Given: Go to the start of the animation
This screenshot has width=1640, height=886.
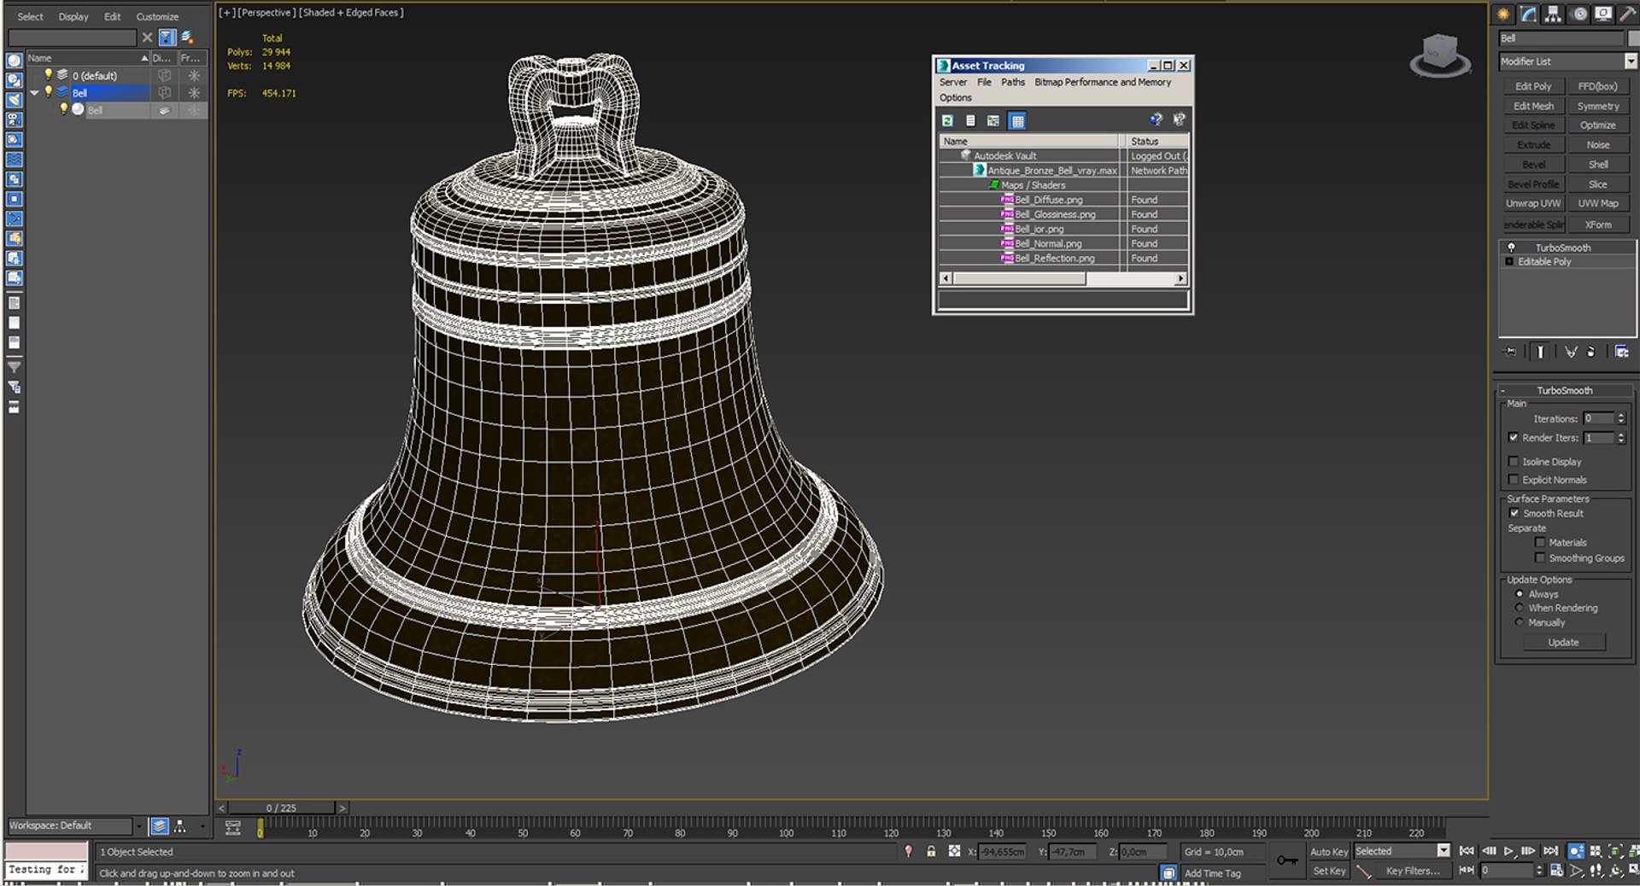Looking at the screenshot, I should click(1467, 851).
